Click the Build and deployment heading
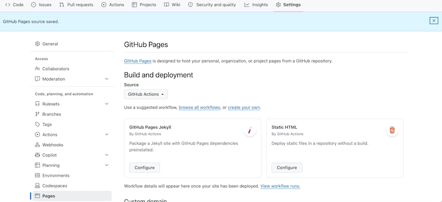 point(158,75)
